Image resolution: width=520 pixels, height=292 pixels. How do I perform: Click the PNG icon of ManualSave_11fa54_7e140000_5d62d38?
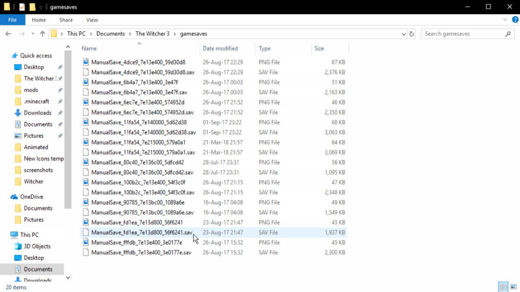(86, 122)
